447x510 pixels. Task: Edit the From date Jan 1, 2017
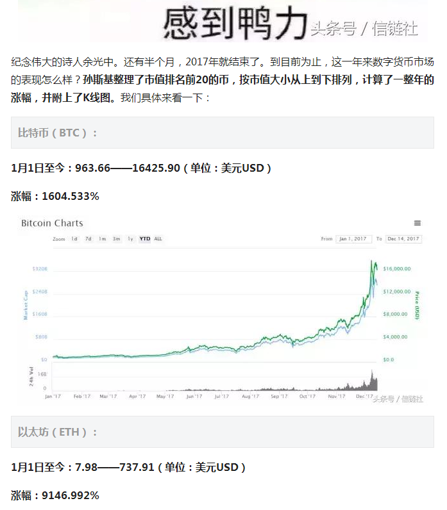(x=353, y=239)
